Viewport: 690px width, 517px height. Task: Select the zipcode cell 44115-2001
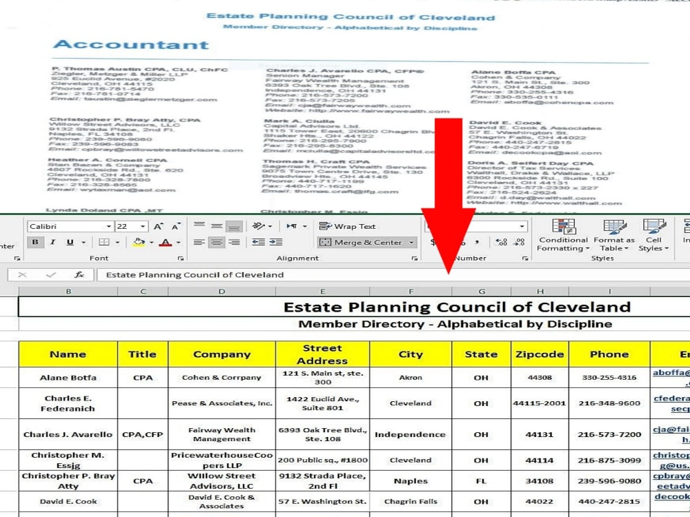pyautogui.click(x=540, y=403)
